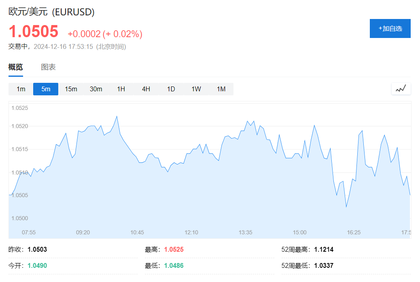Viewport: 420px width, 282px height.
Task: Click the 最高 value 1.0525
Action: (x=174, y=250)
